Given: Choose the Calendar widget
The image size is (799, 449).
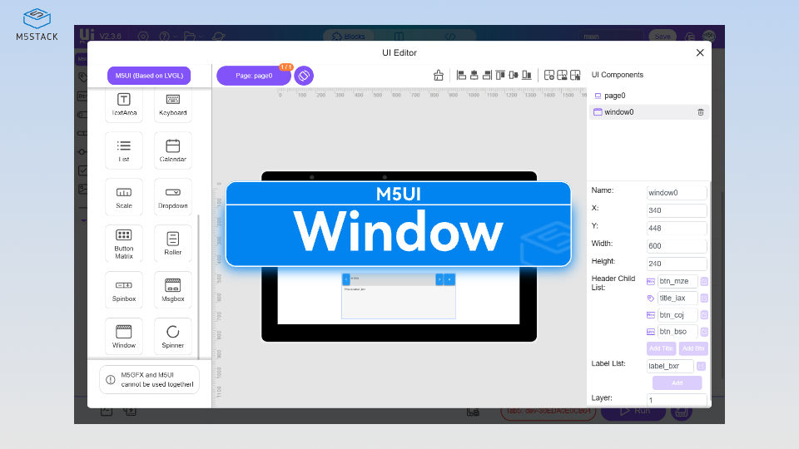Looking at the screenshot, I should [x=172, y=150].
